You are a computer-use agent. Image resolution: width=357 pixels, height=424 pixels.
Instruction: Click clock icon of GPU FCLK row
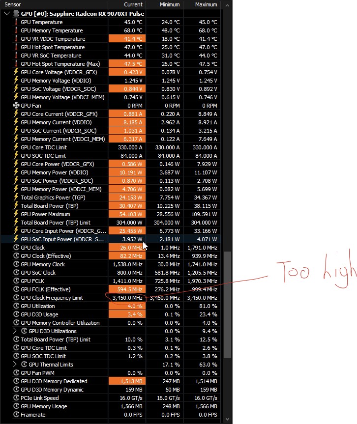[x=16, y=281]
